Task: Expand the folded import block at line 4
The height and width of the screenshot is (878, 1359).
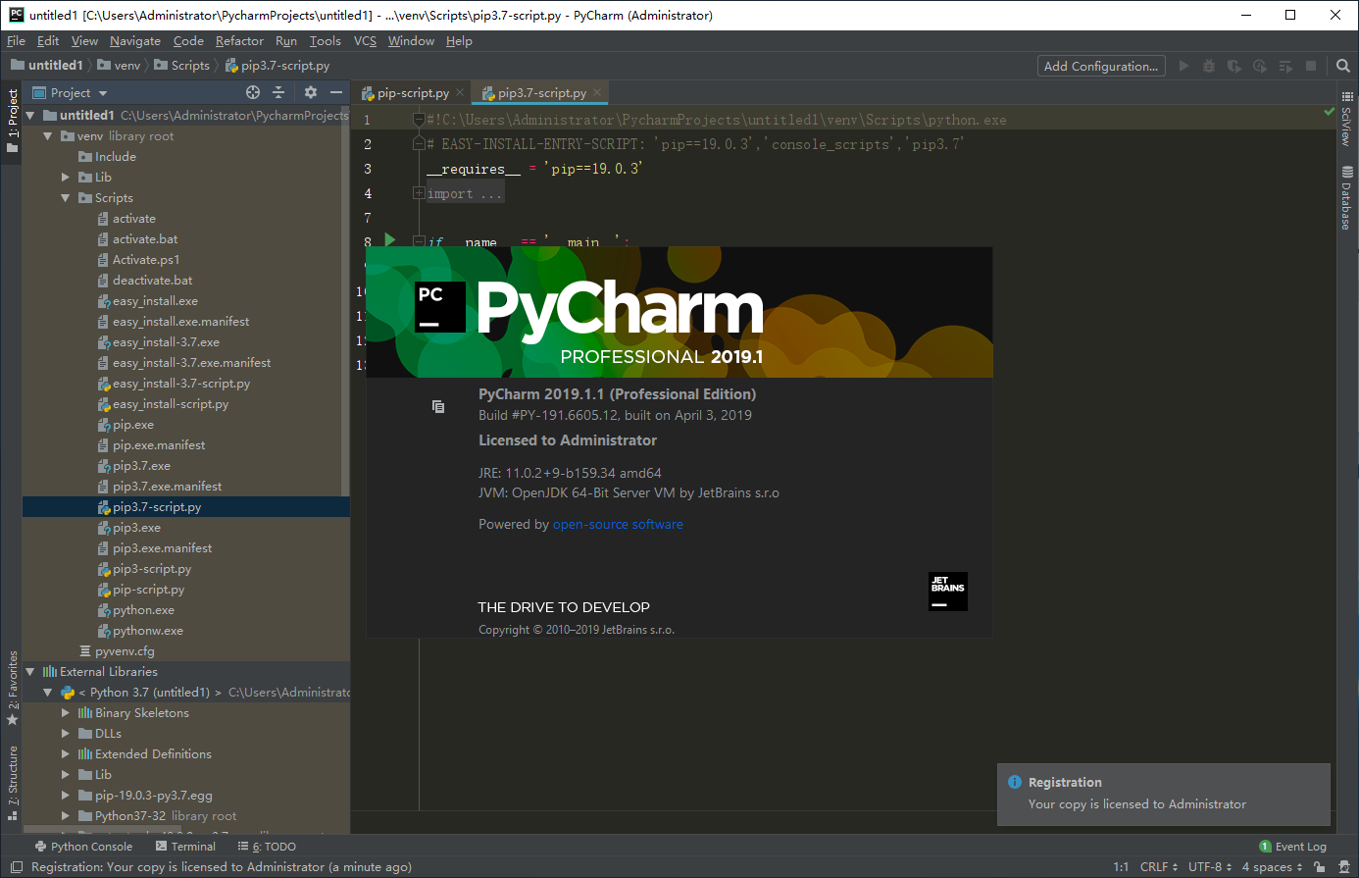Action: click(x=419, y=193)
